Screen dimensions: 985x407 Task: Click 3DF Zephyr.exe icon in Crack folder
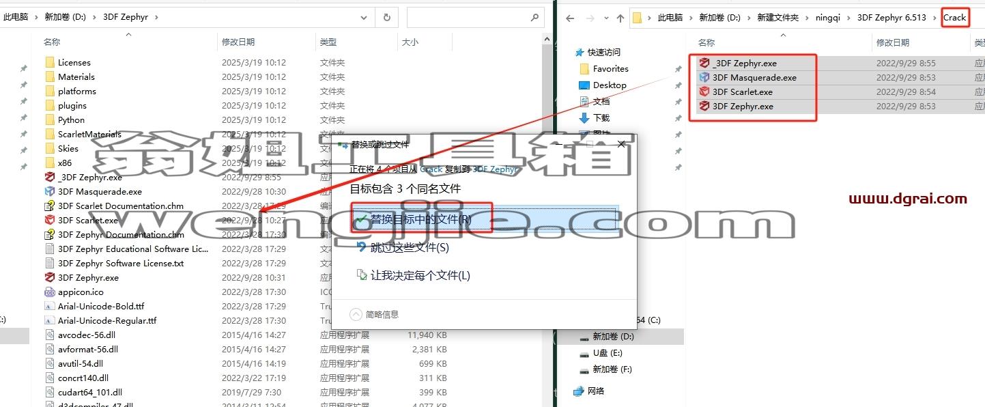click(x=704, y=106)
